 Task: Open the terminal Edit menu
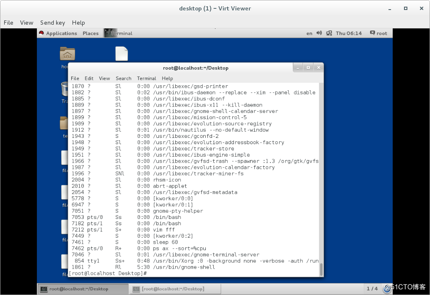[x=89, y=79]
